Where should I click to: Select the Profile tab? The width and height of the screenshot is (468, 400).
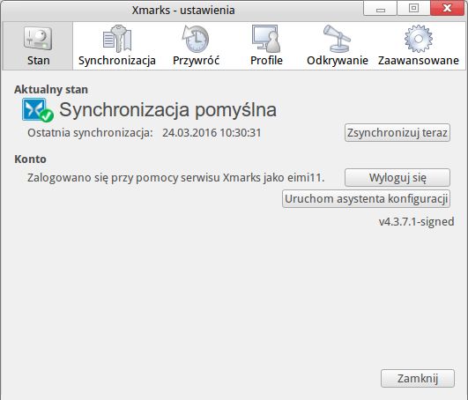point(266,46)
